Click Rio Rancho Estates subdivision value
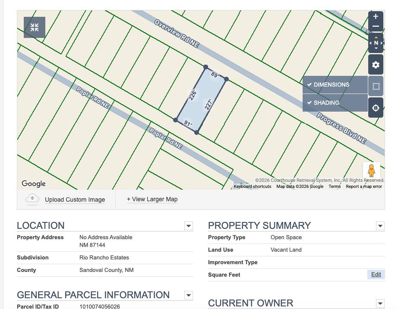This screenshot has height=309, width=398. point(104,258)
